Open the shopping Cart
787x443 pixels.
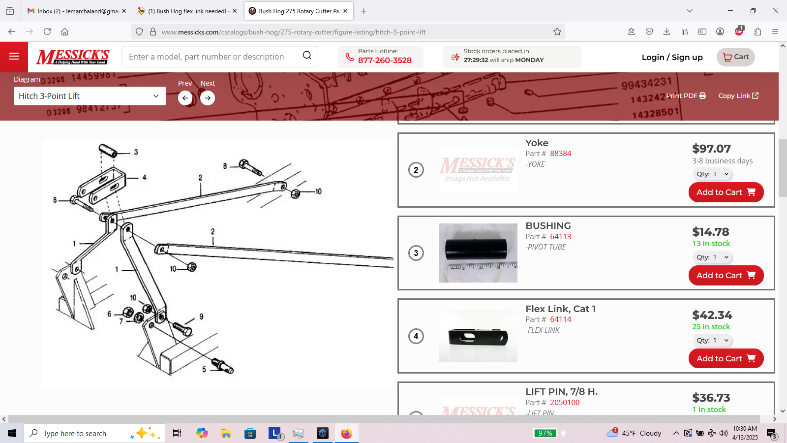(x=735, y=57)
